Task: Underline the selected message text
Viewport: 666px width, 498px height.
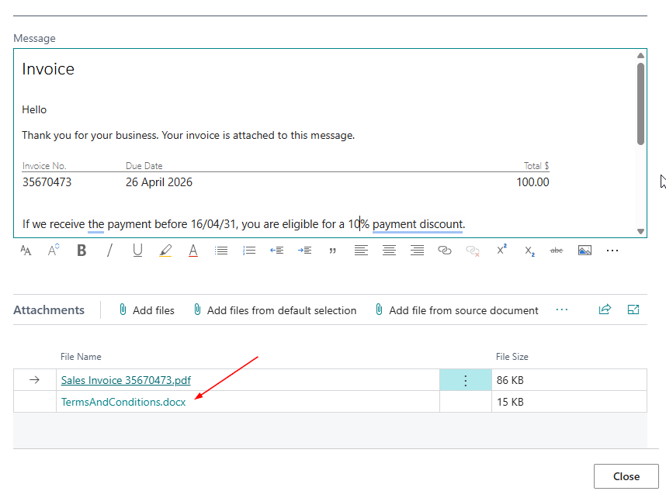Action: pyautogui.click(x=137, y=251)
